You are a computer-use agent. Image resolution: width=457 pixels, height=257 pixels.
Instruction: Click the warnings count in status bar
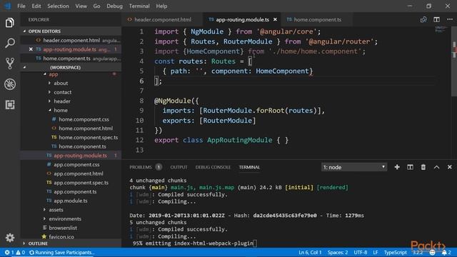coord(21,252)
